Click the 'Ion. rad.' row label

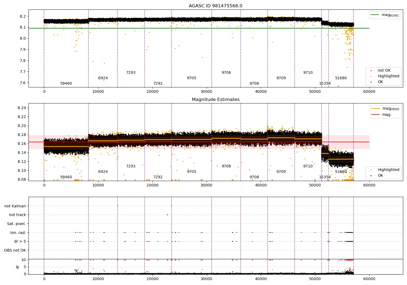pos(18,233)
